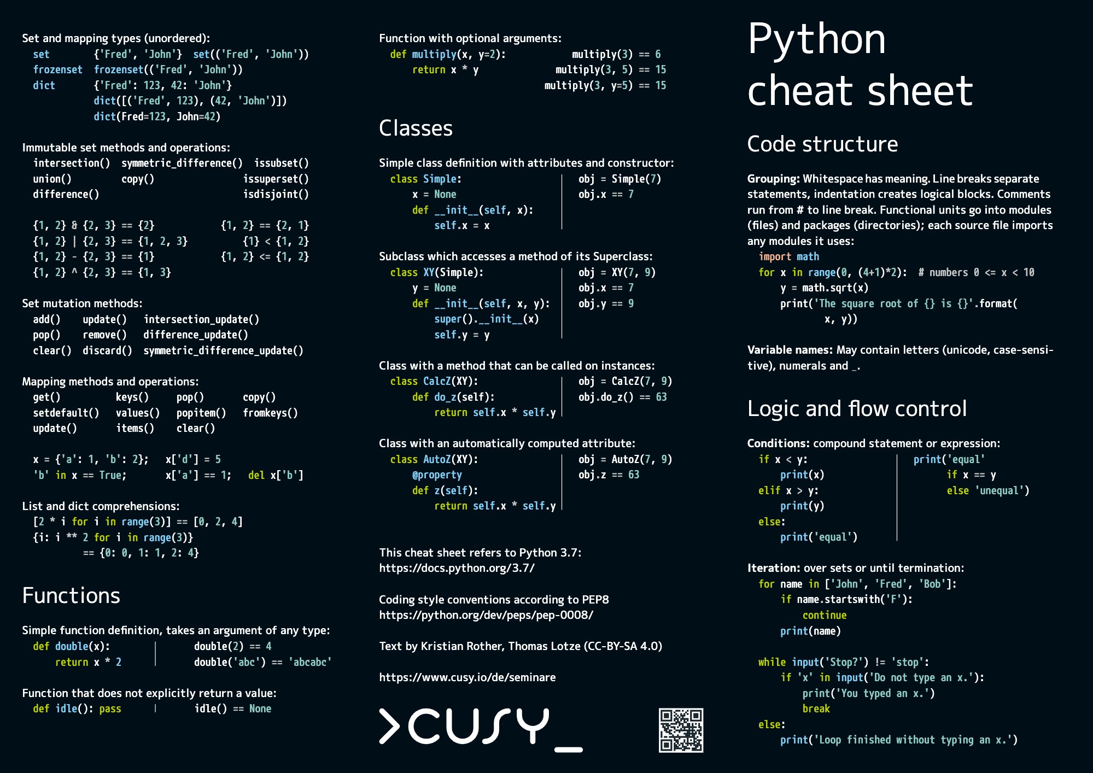Click the frozenset keyword in the type list

58,69
